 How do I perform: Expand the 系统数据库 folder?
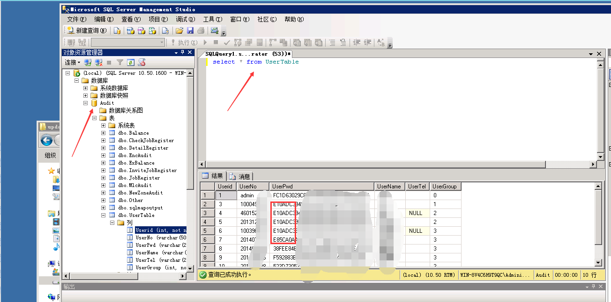click(x=86, y=88)
